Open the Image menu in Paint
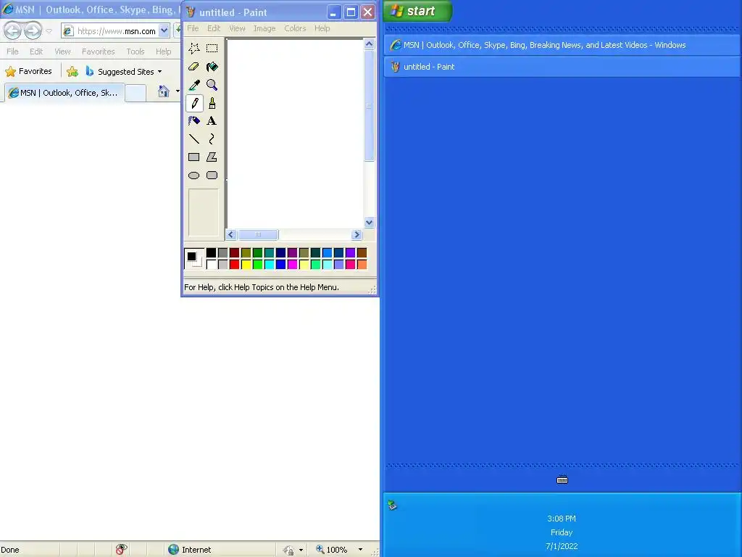Viewport: 742px width, 557px height. pos(264,28)
